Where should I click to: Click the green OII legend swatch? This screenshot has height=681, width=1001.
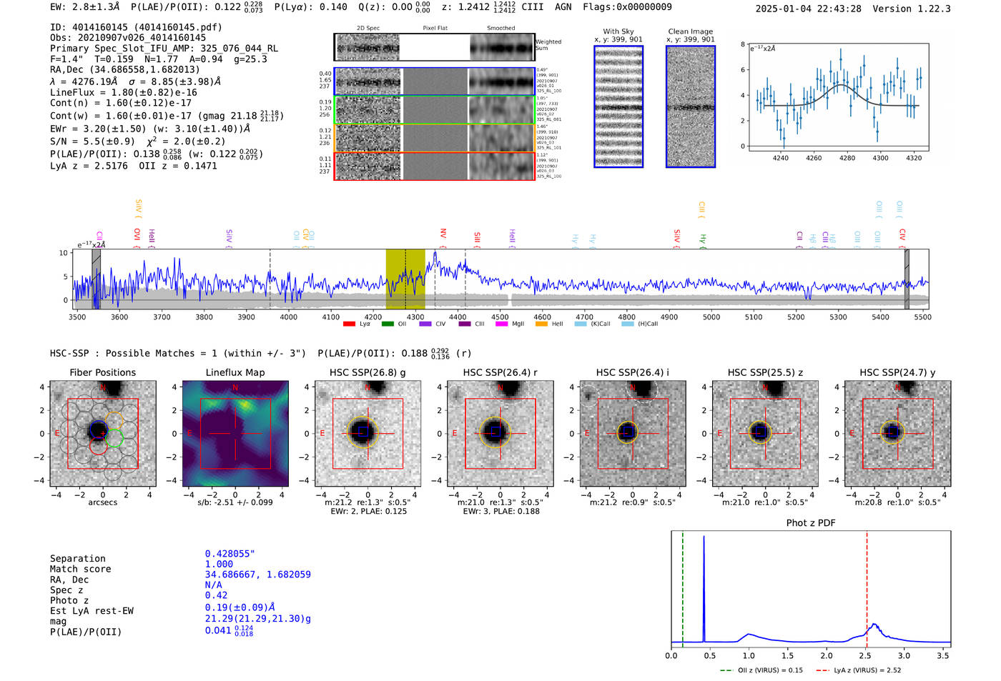388,324
